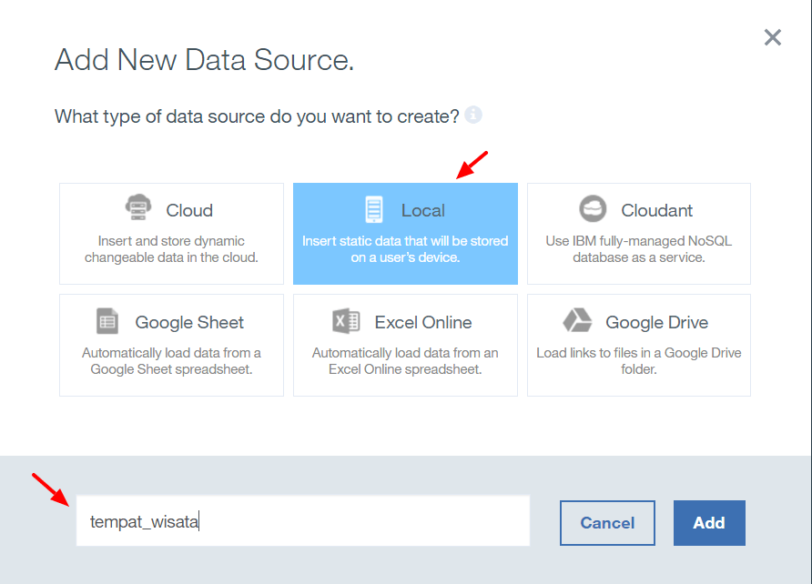Click the Cloud database icon
812x584 pixels.
[x=138, y=209]
